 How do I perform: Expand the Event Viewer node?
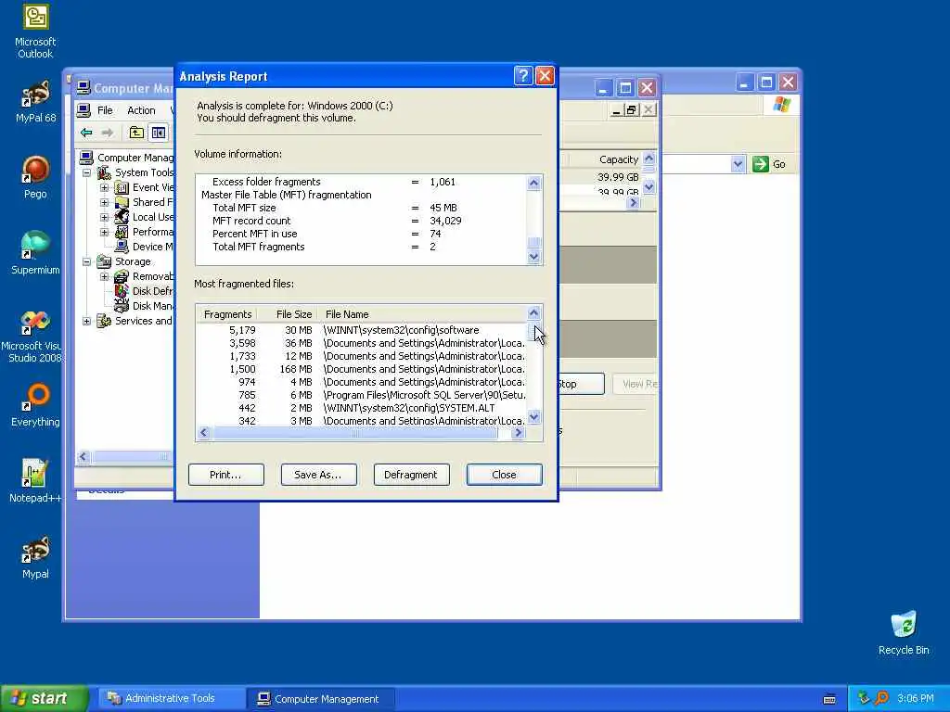point(104,187)
